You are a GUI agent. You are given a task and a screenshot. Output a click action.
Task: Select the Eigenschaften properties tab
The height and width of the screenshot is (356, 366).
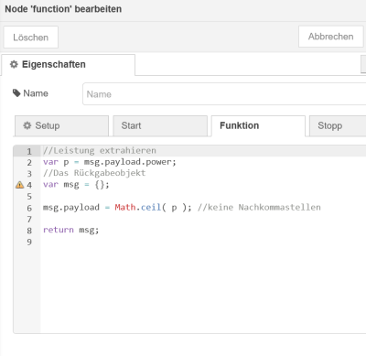pyautogui.click(x=68, y=65)
